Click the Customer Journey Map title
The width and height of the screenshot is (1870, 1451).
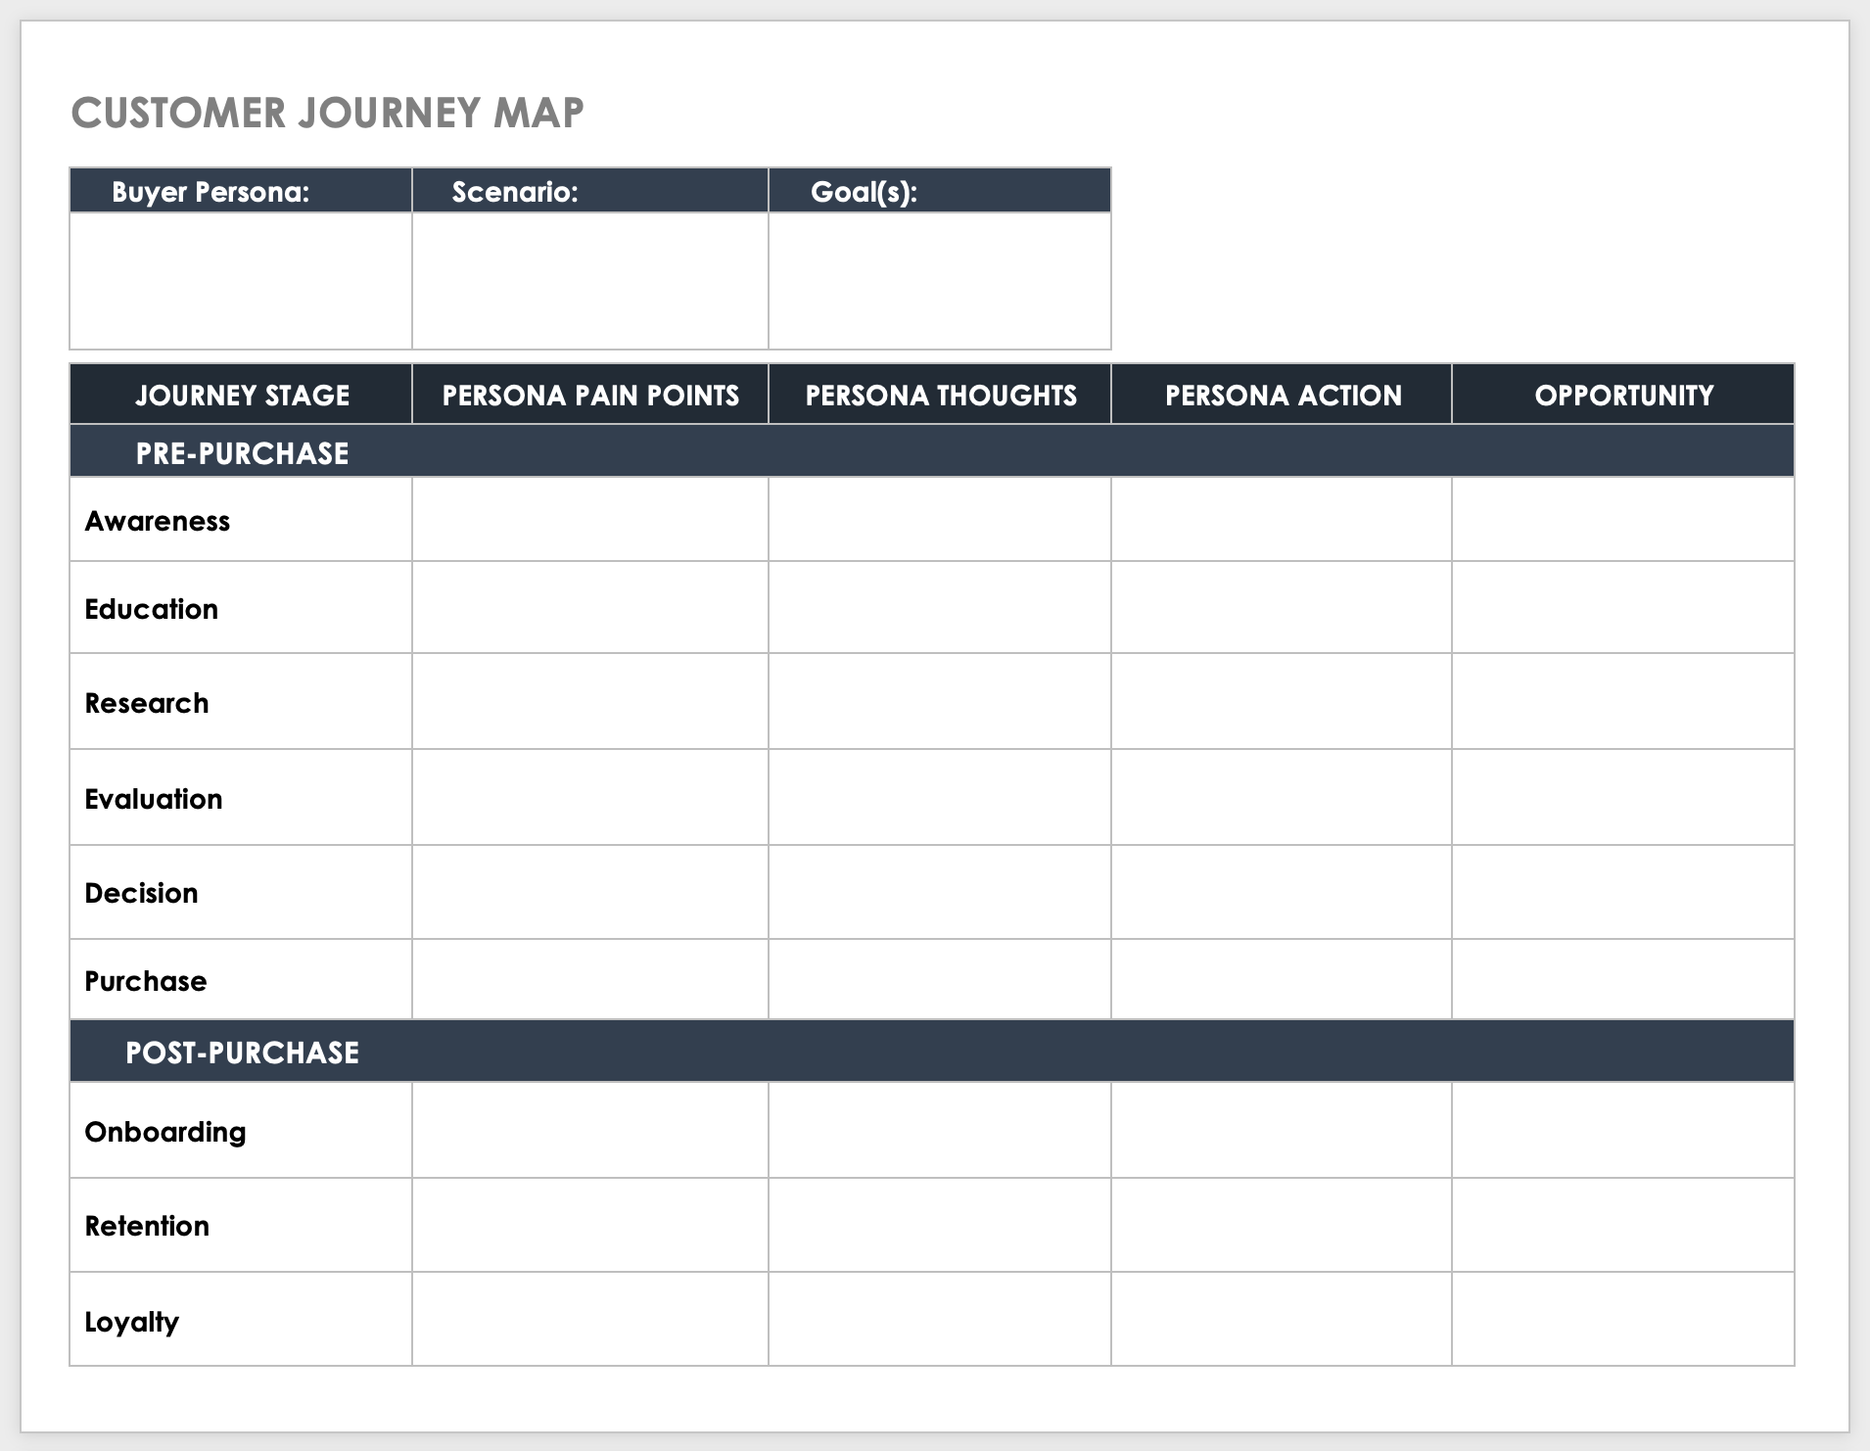click(327, 113)
